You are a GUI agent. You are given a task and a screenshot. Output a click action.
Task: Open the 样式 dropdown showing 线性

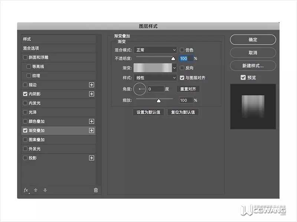[155, 78]
